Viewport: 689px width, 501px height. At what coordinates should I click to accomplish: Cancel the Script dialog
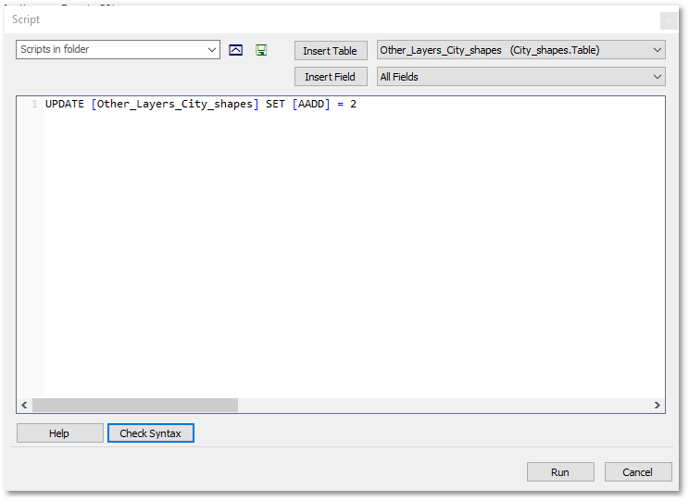[x=638, y=472]
